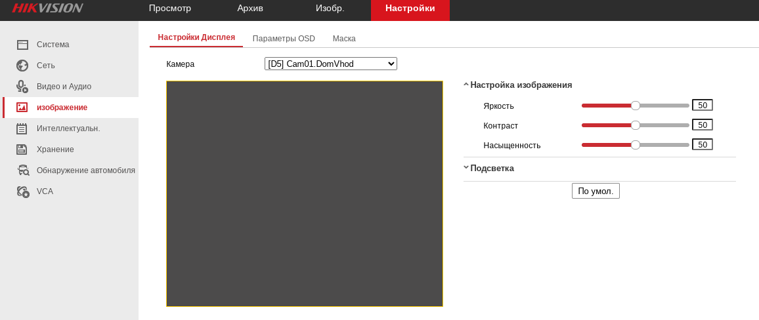Click the Камера label text
This screenshot has height=320, width=759.
180,64
